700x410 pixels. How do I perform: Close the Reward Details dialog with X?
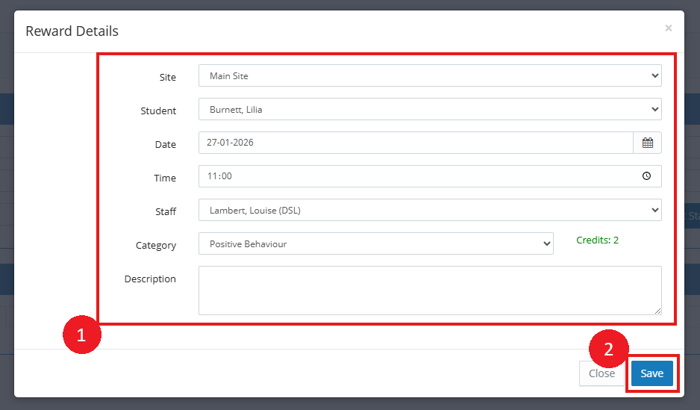click(669, 28)
